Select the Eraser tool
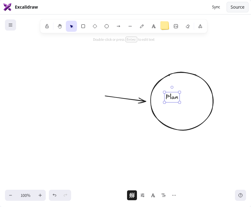251x207 pixels. pyautogui.click(x=188, y=26)
